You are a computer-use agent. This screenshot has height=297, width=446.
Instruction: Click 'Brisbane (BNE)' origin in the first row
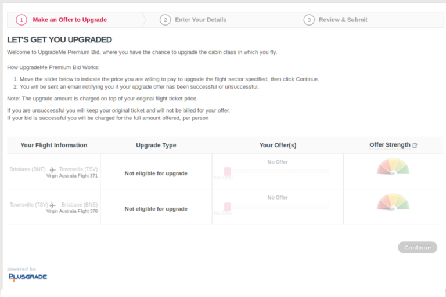27,169
